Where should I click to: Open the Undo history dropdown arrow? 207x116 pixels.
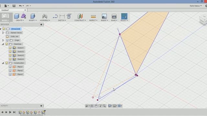(x=23, y=6)
